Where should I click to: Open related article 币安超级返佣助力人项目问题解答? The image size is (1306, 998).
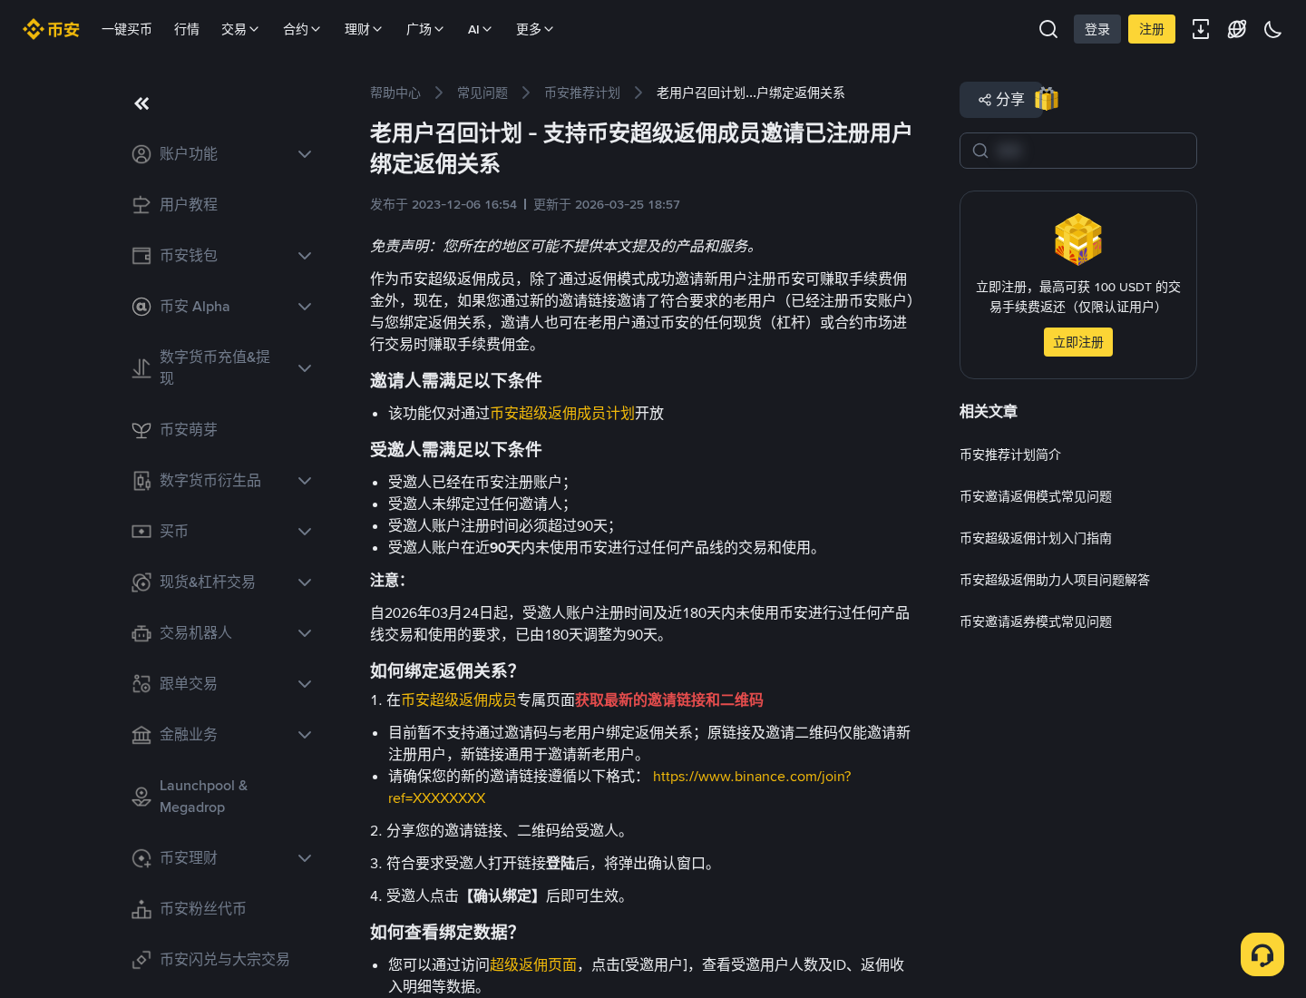pos(1055,580)
